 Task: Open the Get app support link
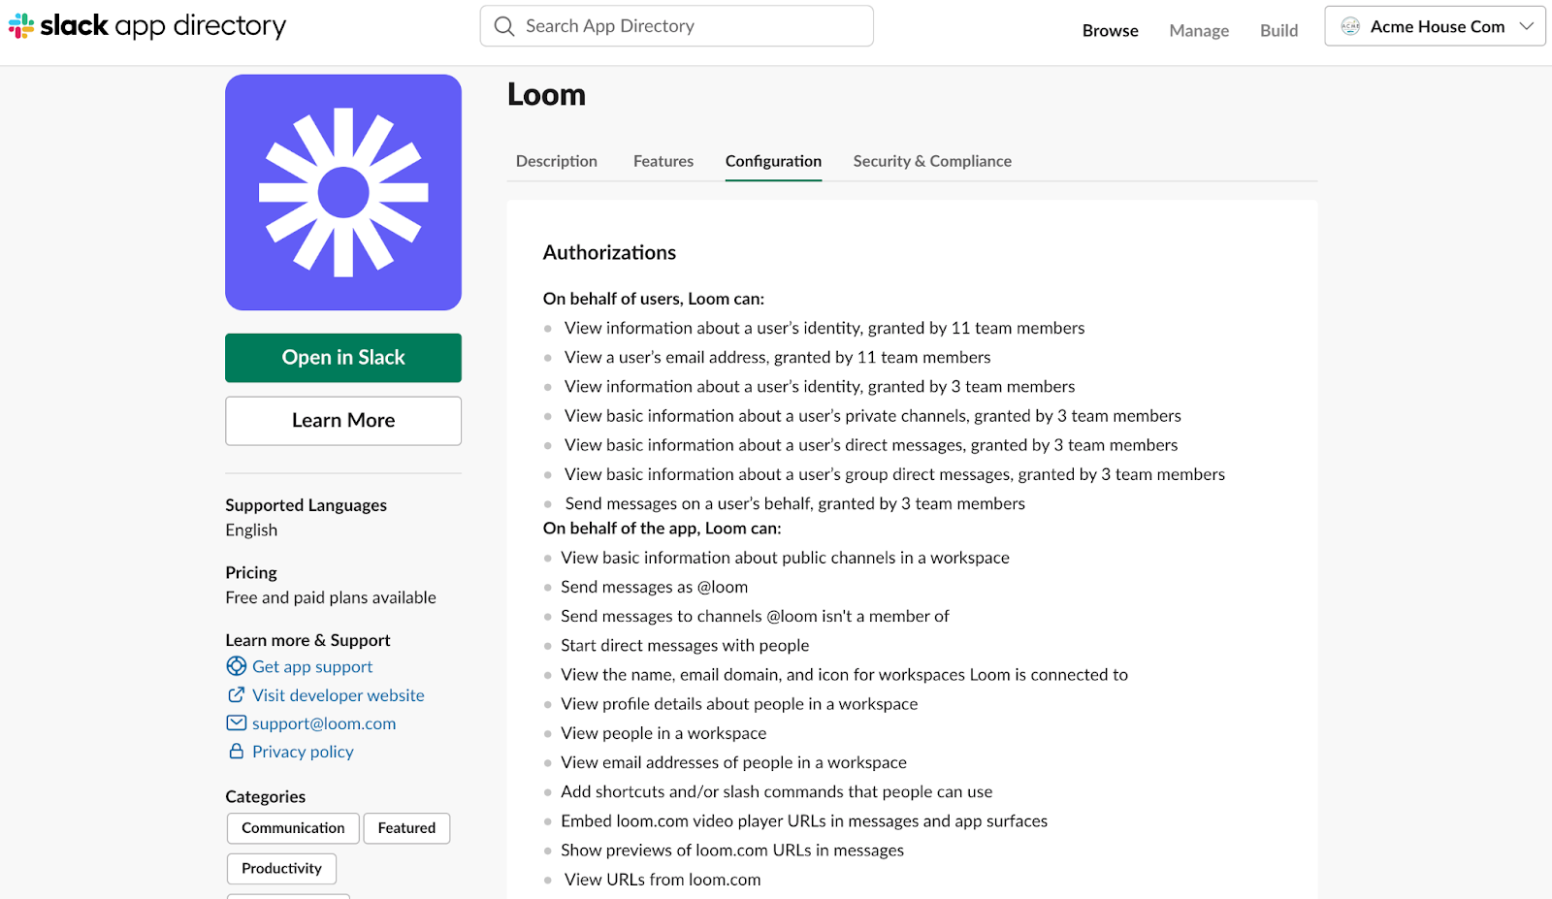click(x=312, y=666)
